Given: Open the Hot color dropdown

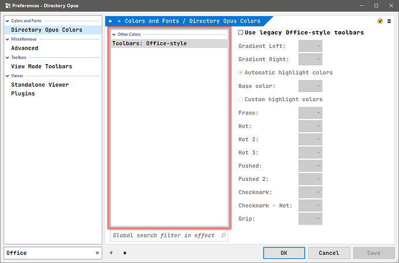Looking at the screenshot, I should click(x=310, y=126).
